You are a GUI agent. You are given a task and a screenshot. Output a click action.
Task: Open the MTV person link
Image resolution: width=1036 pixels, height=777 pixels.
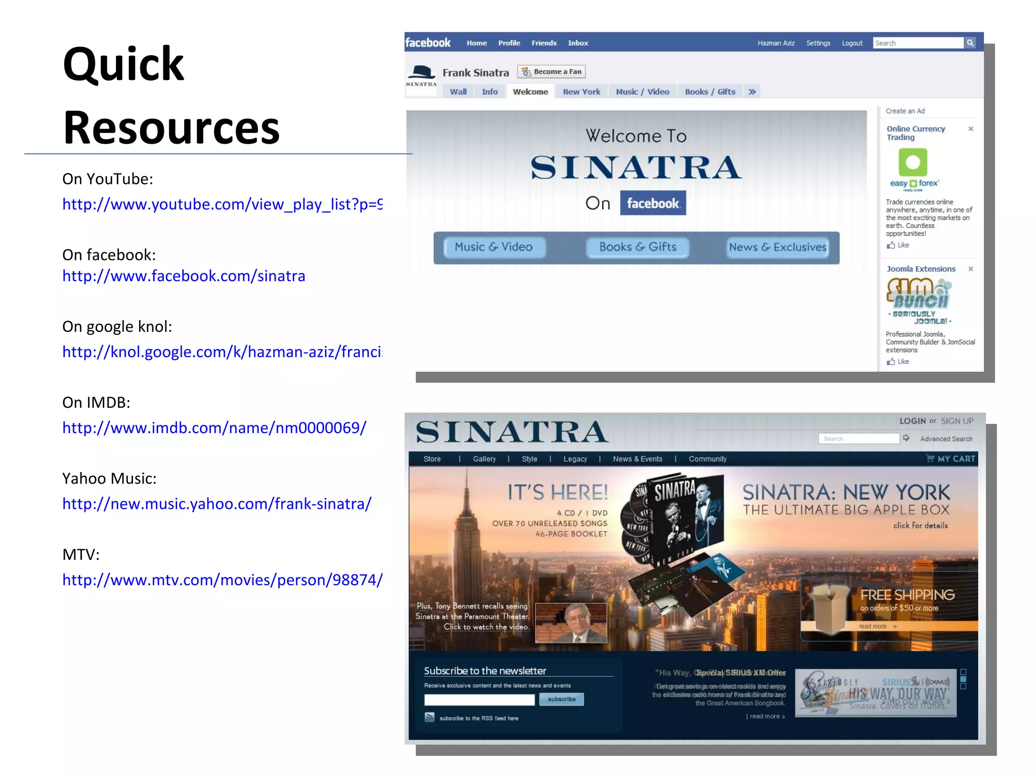[x=223, y=580]
